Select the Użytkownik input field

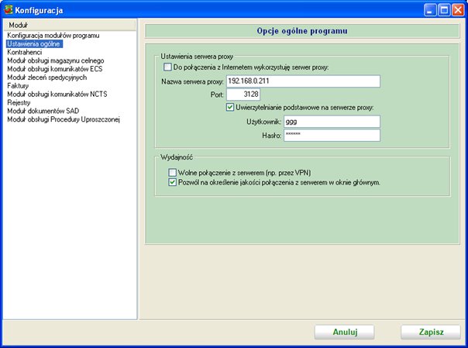[332, 122]
